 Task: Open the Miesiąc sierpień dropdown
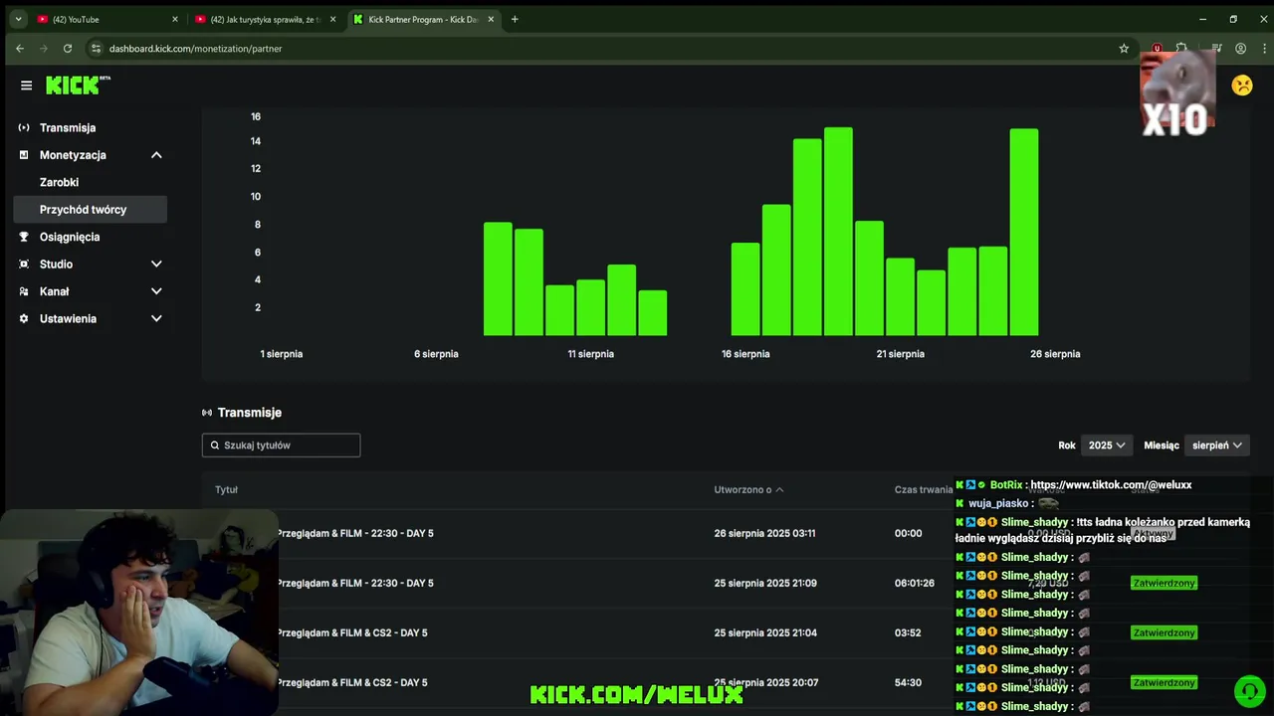pos(1216,446)
